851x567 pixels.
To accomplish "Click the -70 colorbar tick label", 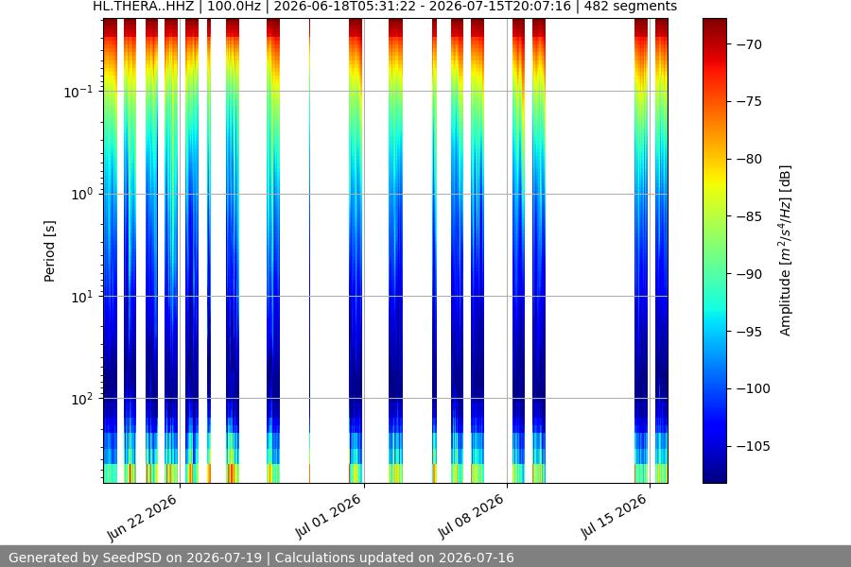I will [x=749, y=44].
